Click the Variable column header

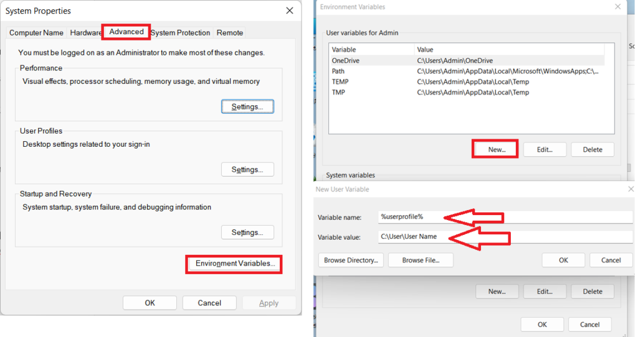pyautogui.click(x=371, y=50)
